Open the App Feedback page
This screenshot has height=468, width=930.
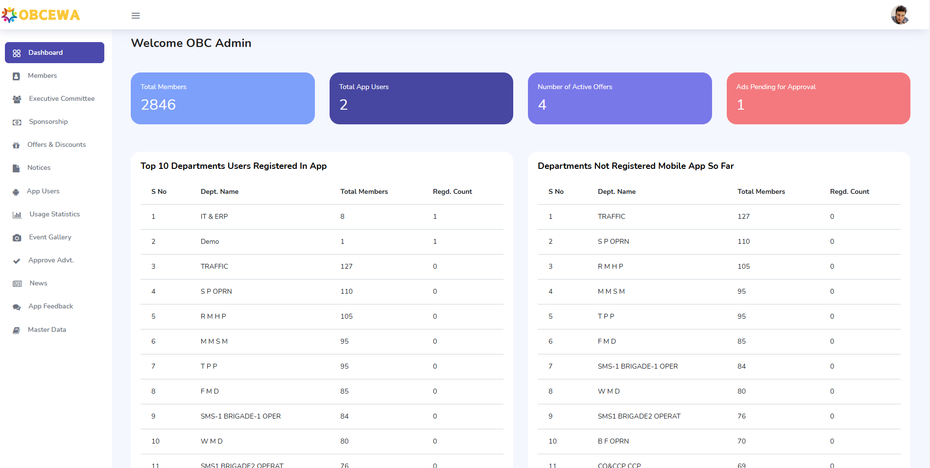pyautogui.click(x=50, y=306)
